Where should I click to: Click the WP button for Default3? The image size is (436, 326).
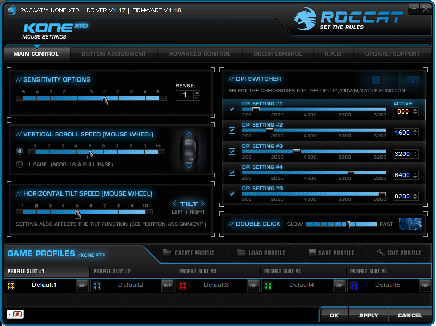point(253,285)
